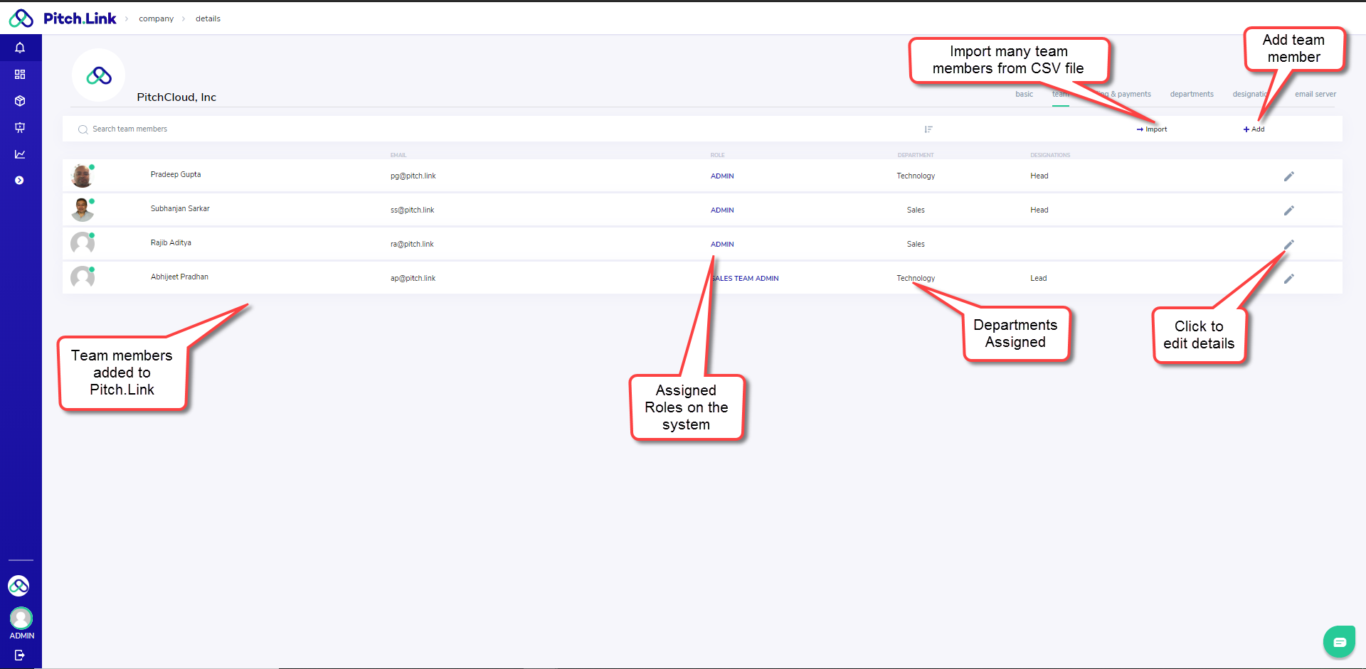Click the logout icon at sidebar bottom
The width and height of the screenshot is (1366, 669).
(x=20, y=655)
